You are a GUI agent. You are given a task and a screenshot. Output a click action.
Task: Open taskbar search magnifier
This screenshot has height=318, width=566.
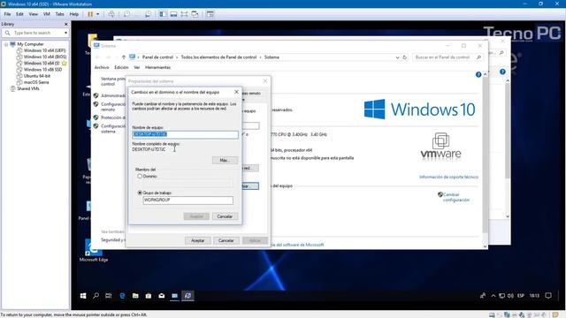pyautogui.click(x=96, y=296)
